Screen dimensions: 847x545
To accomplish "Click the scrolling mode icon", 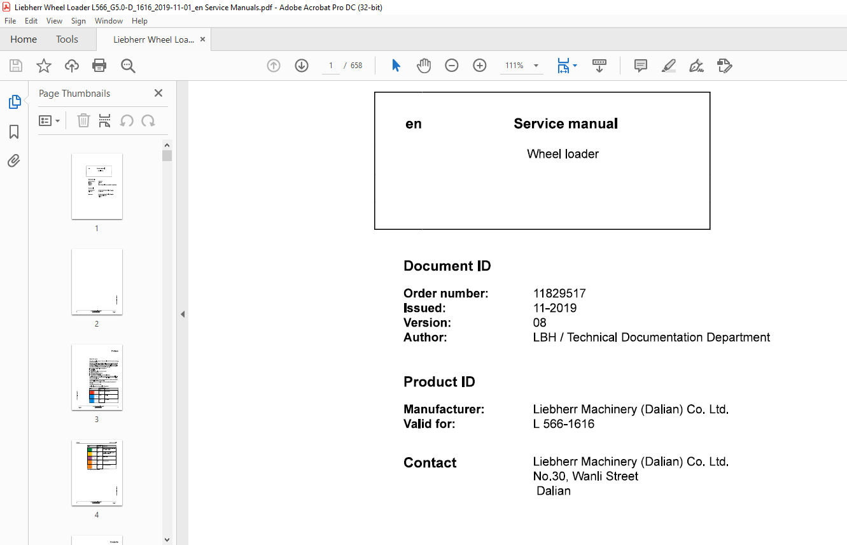I will pyautogui.click(x=599, y=66).
